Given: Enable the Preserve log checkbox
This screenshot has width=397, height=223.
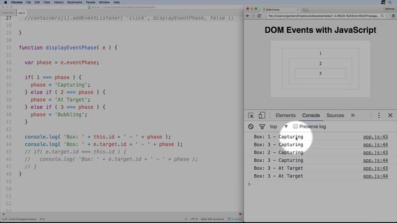Looking at the screenshot, I should pyautogui.click(x=295, y=126).
